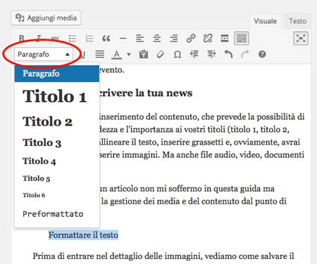
Task: Click the highlighted text Formattare il testo
Action: pos(83,235)
